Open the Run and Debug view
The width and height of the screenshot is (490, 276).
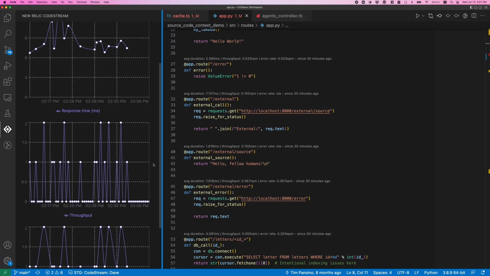pos(8,66)
